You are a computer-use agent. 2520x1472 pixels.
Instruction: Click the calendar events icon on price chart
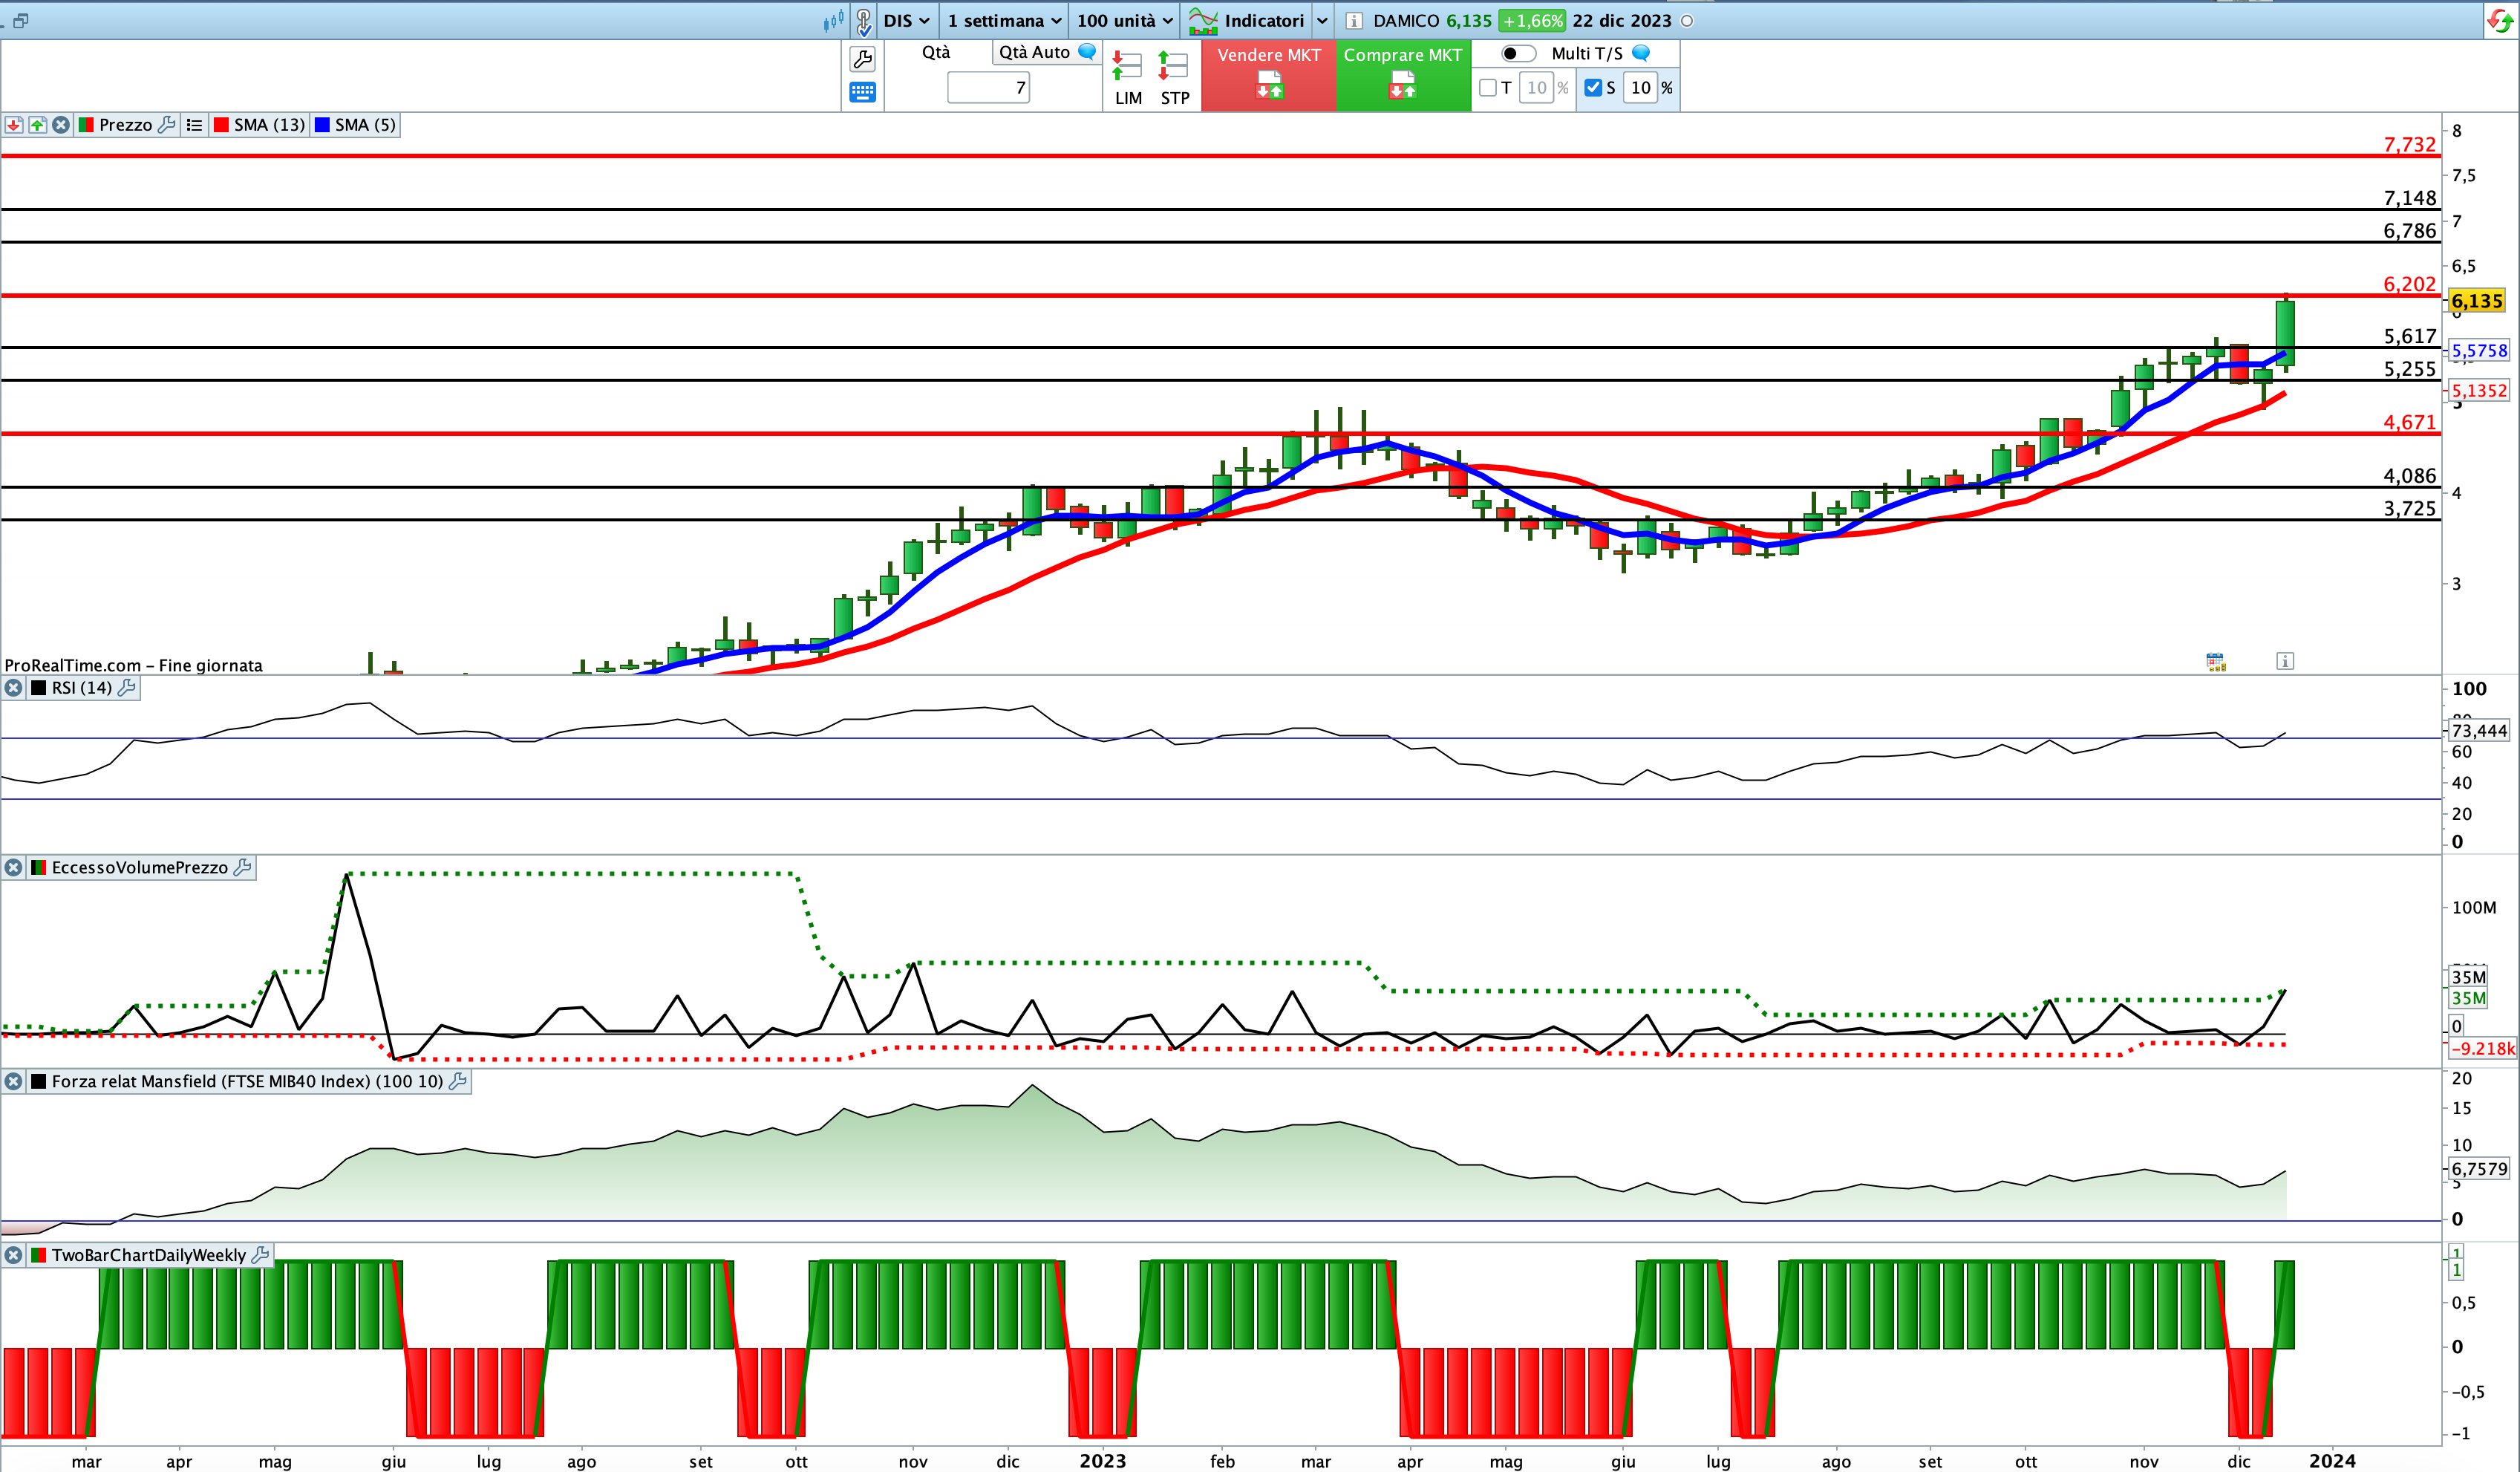point(2216,661)
